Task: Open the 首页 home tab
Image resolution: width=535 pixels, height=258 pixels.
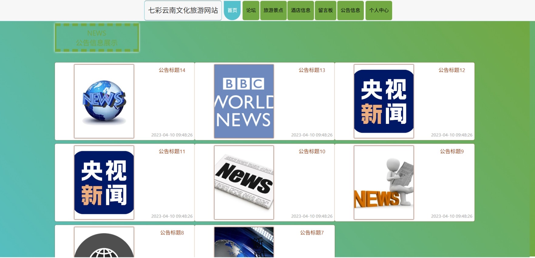Action: point(232,10)
